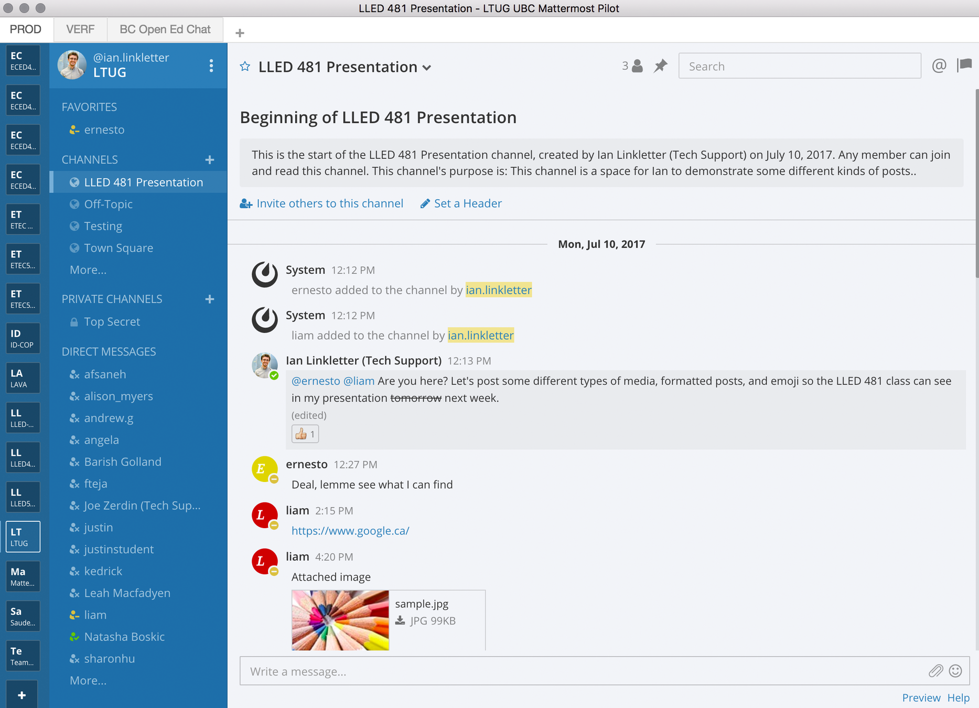Click the Search input field

(x=800, y=66)
